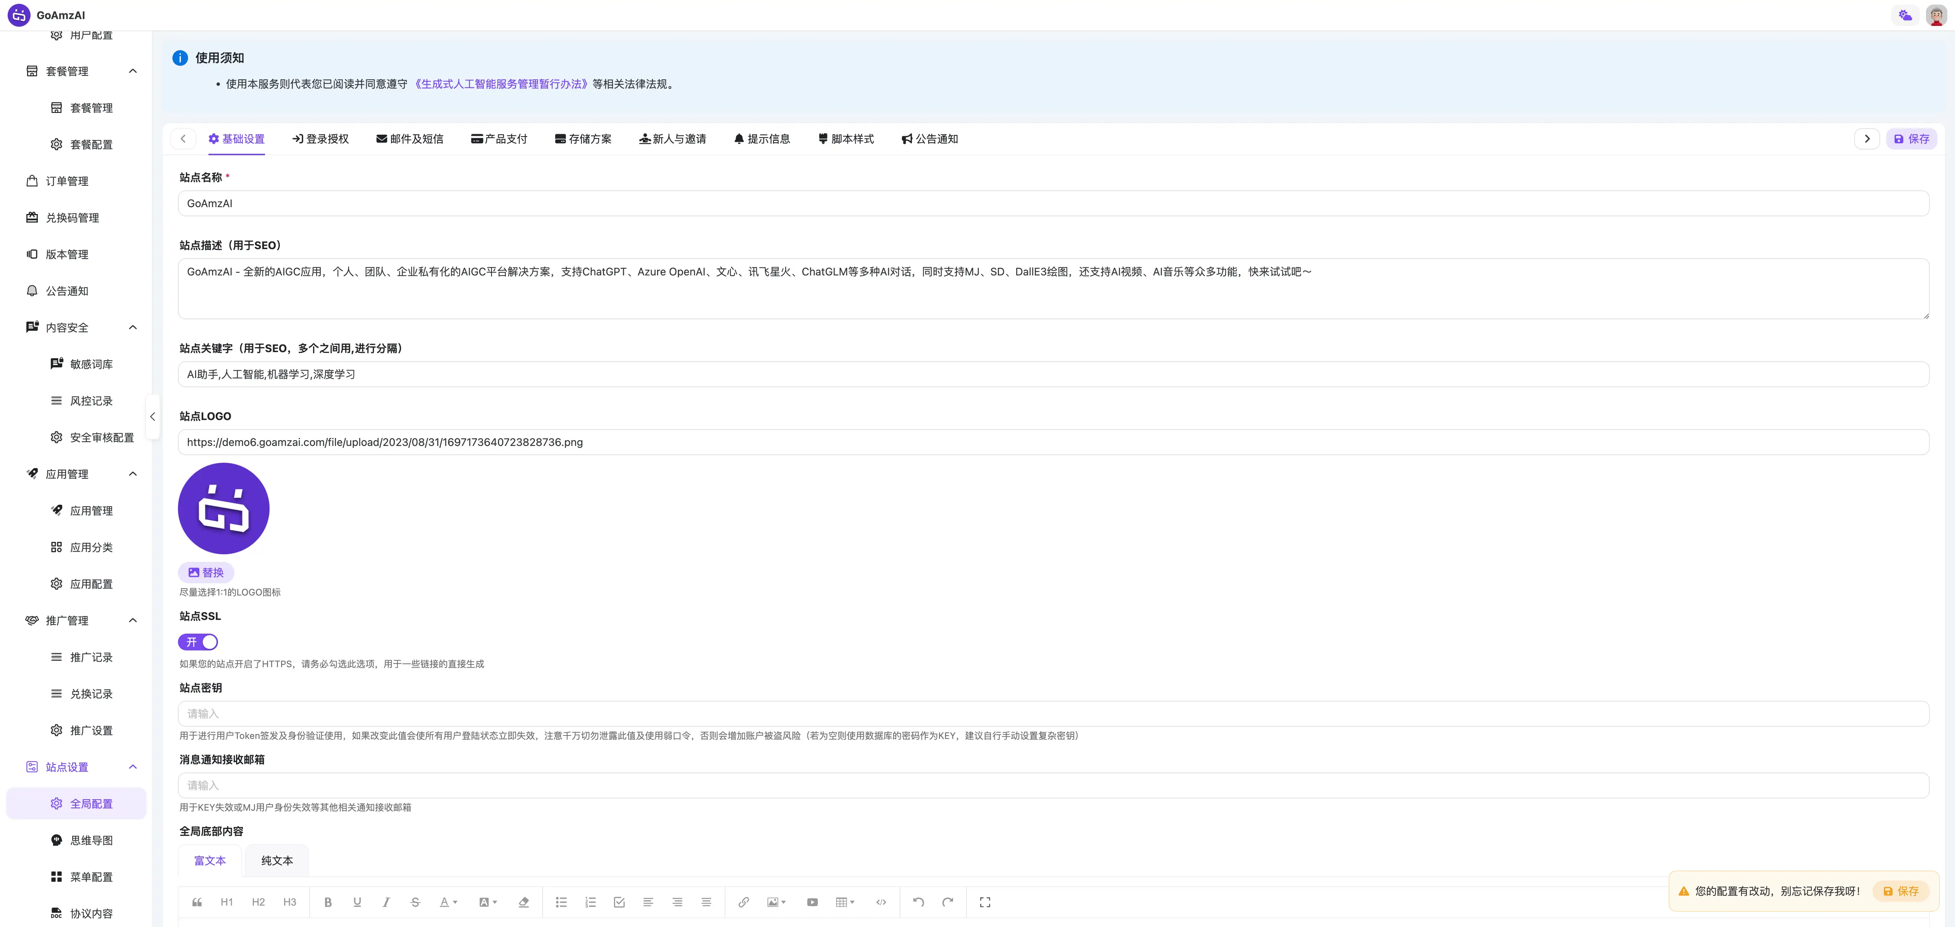The image size is (1955, 927).
Task: Apply H1 heading format
Action: point(227,902)
